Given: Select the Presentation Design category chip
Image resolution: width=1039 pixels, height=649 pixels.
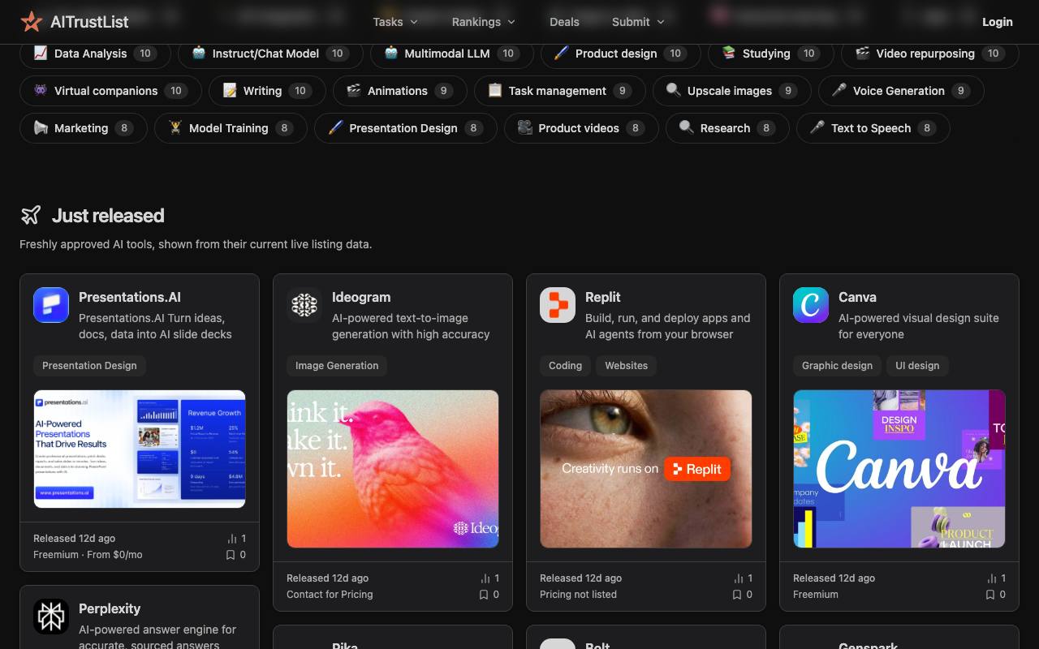Looking at the screenshot, I should point(405,128).
